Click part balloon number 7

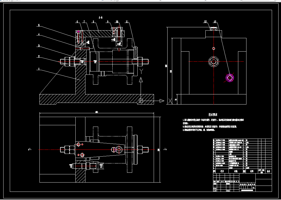pos(84,22)
